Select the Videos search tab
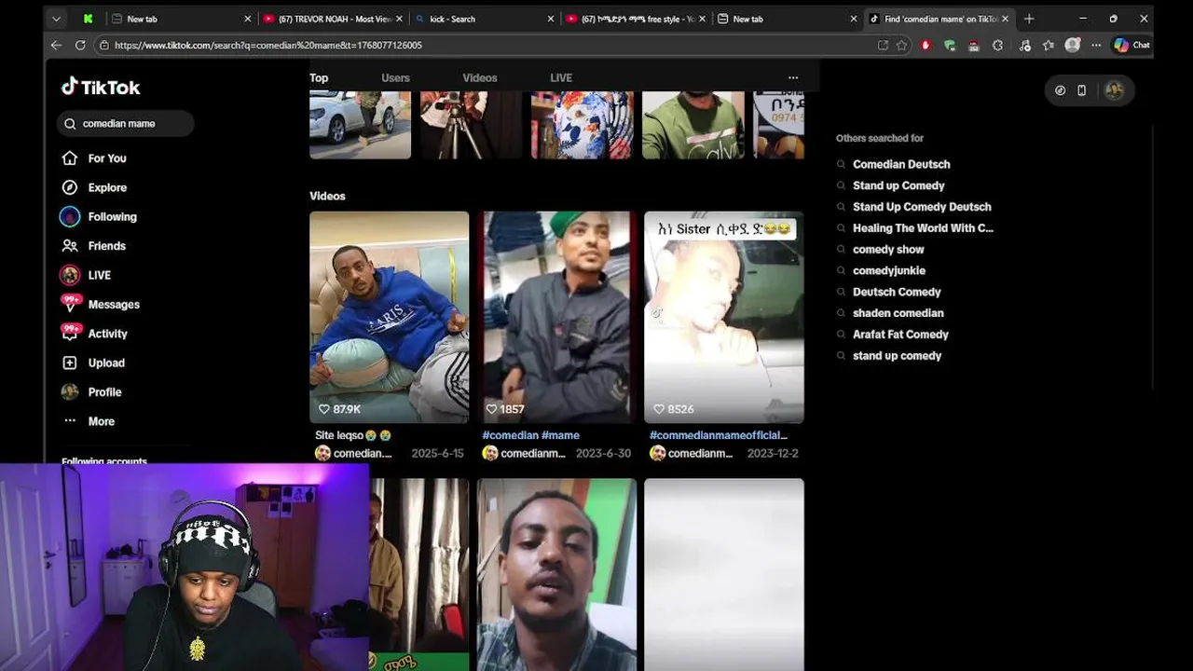This screenshot has height=671, width=1193. [480, 78]
